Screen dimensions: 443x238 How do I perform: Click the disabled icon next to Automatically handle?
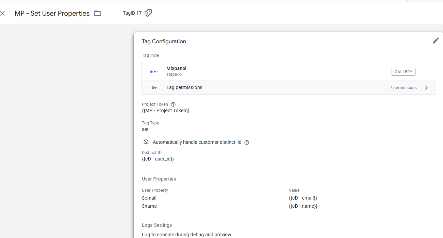coord(146,142)
